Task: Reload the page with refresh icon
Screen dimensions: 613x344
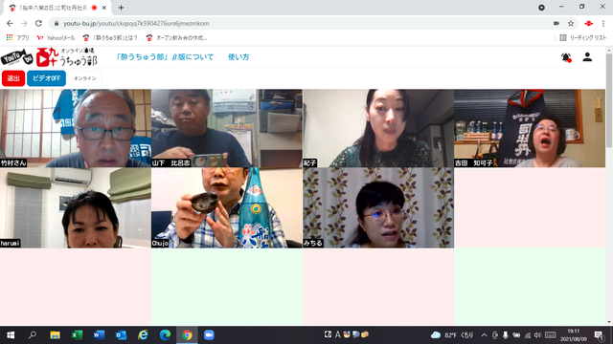Action: click(x=38, y=23)
